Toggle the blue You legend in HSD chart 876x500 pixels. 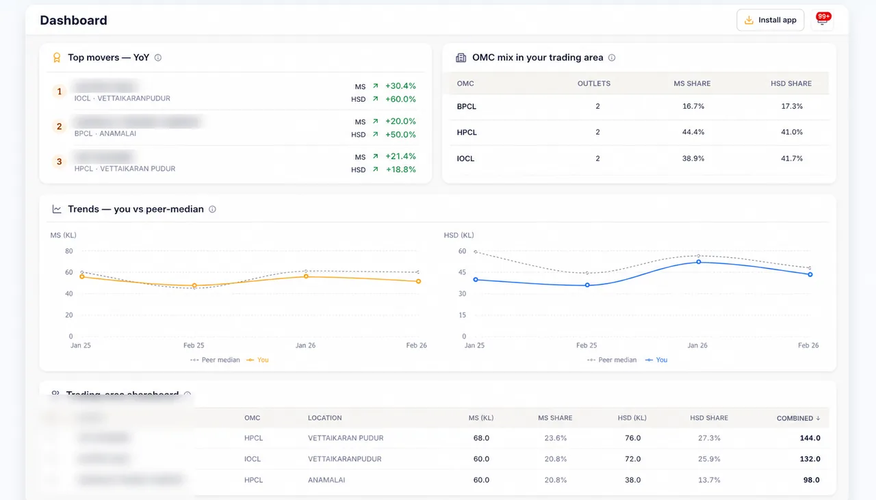(x=656, y=360)
